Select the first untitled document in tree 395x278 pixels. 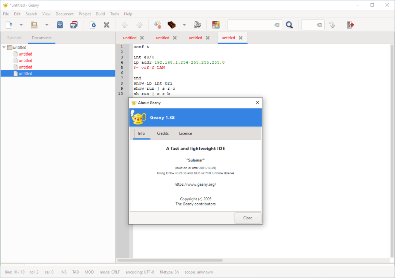click(x=26, y=54)
